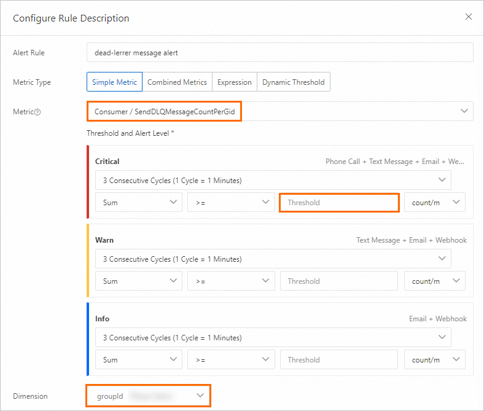Expand the groupId Dimension dropdown
484x411 pixels.
pyautogui.click(x=149, y=396)
